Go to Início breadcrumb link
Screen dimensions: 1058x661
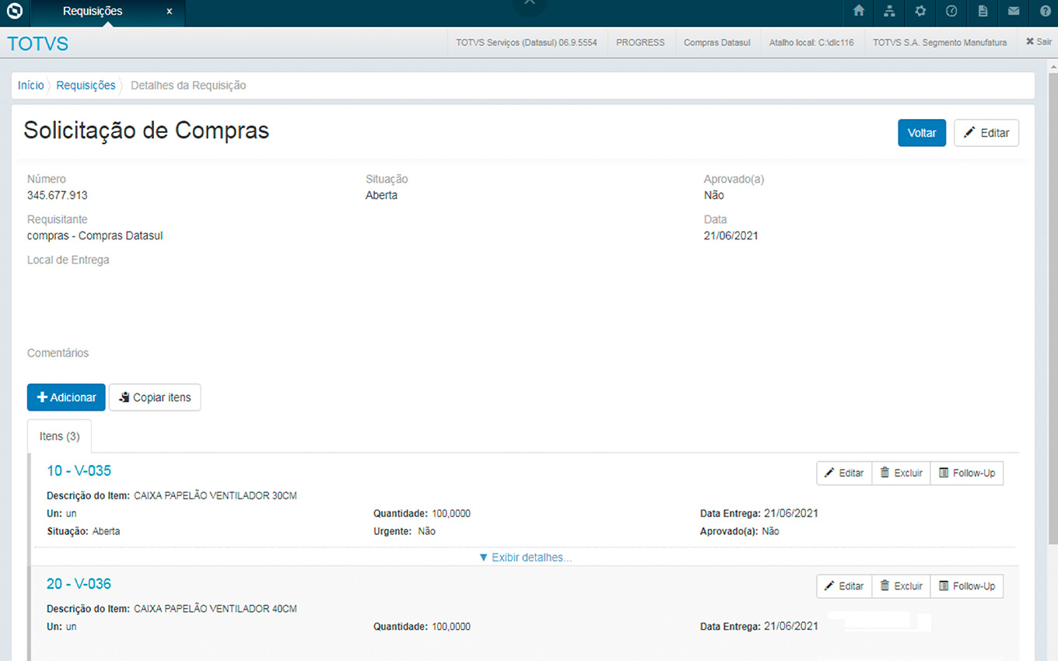[x=31, y=86]
